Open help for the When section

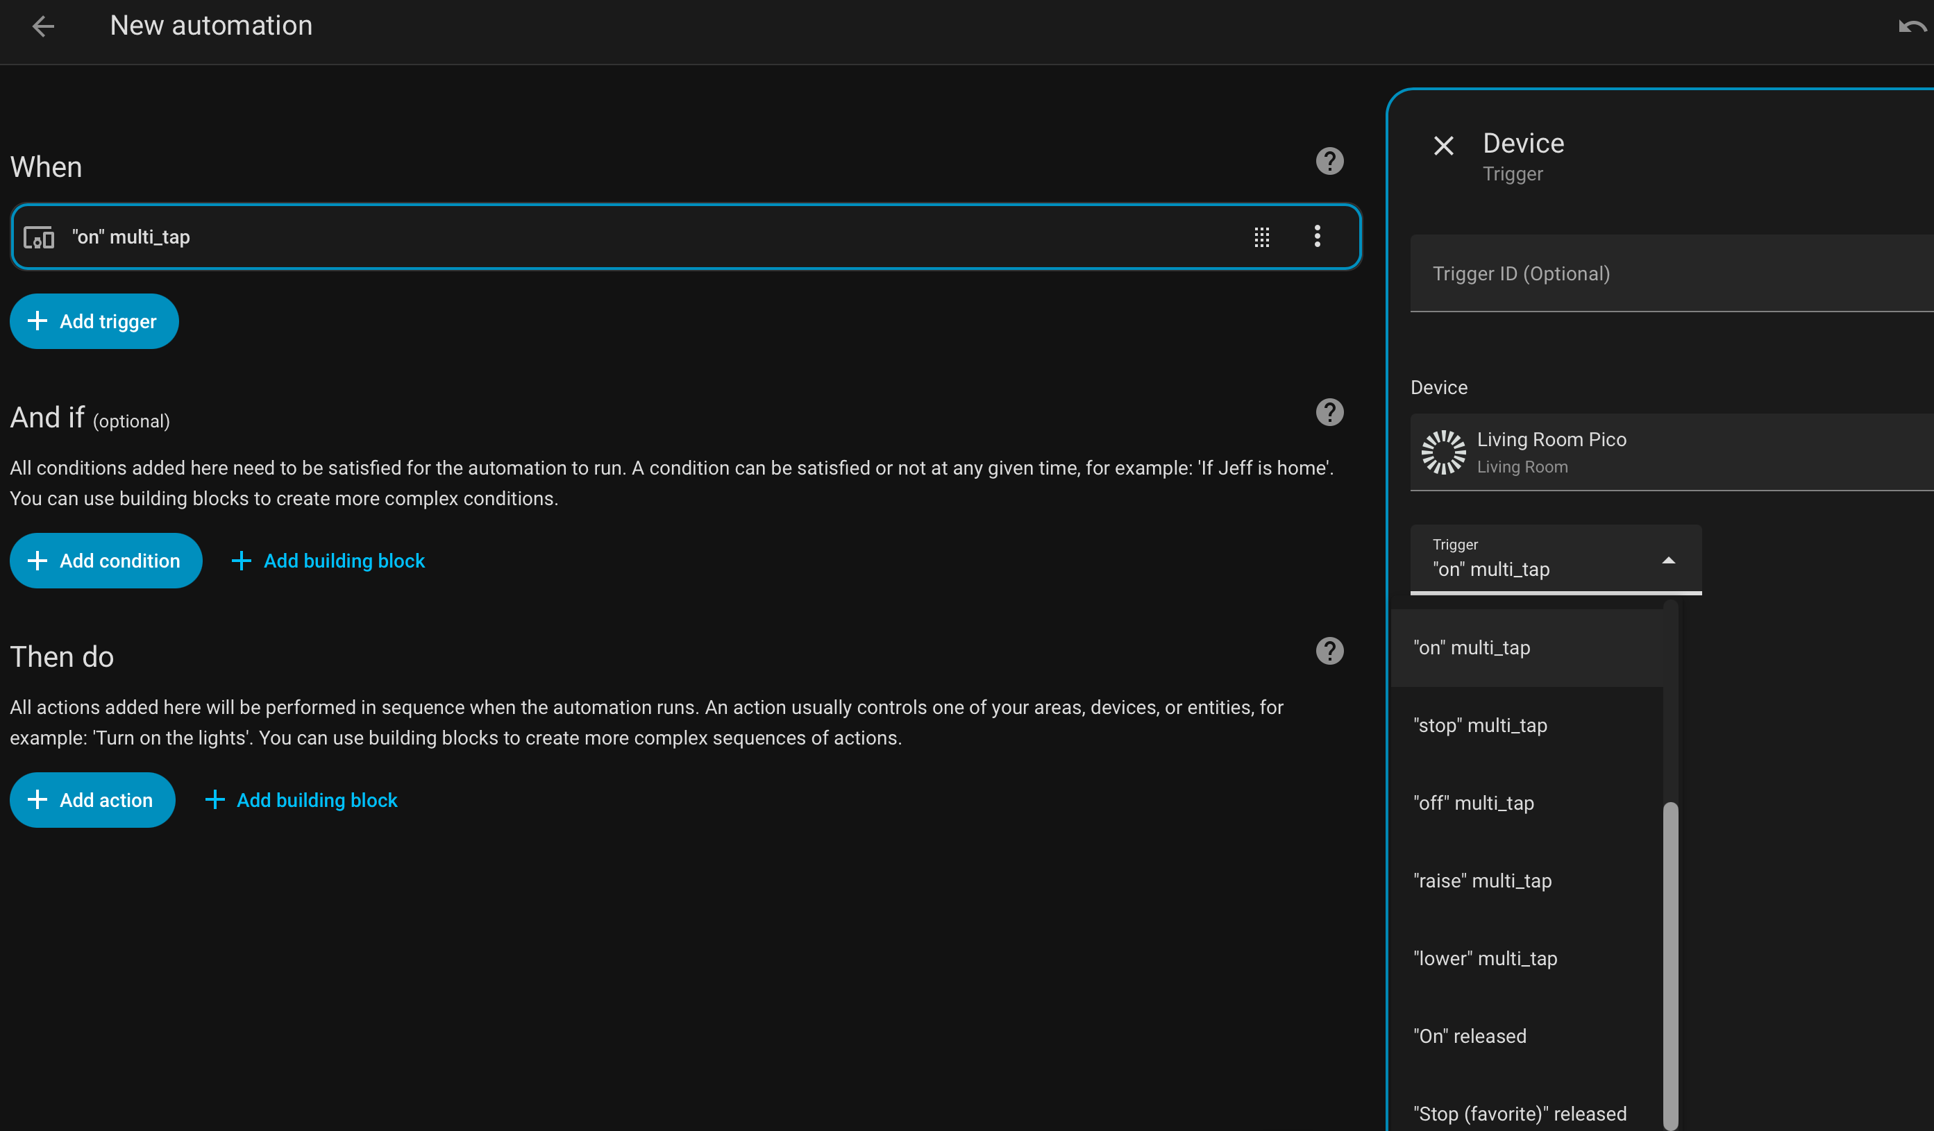[x=1329, y=161]
